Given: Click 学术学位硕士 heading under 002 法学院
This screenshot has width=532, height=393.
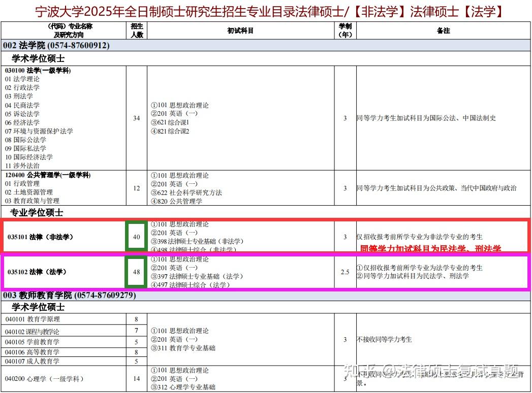Looking at the screenshot, I should click(38, 59).
